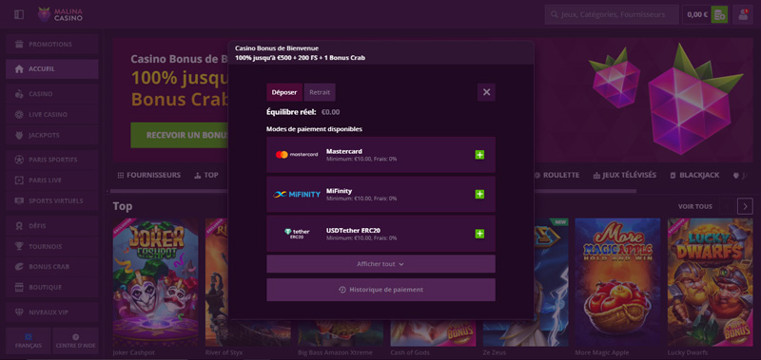Click the Cash of Gods game title
This screenshot has height=360, width=761.
coord(410,352)
